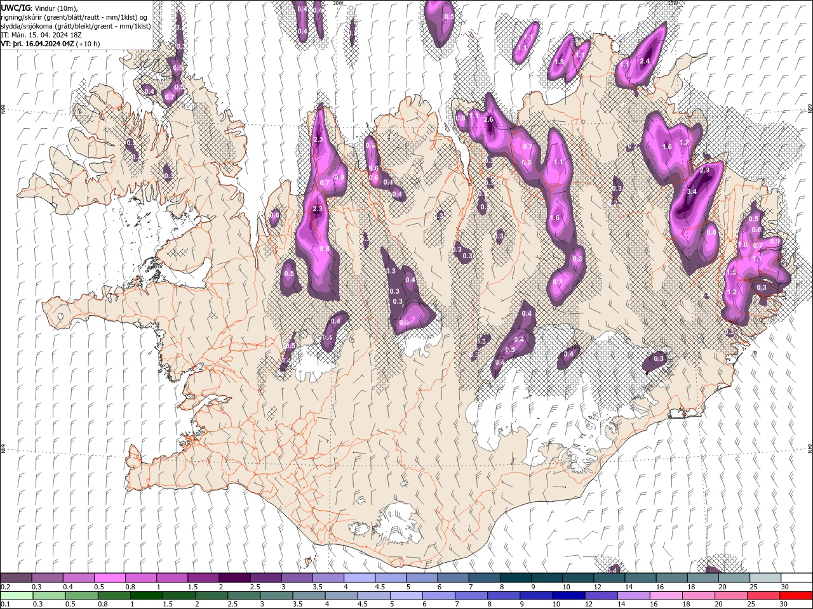
Task: Click the 0.5 green swatch in the lower legend row
Action: click(81, 596)
